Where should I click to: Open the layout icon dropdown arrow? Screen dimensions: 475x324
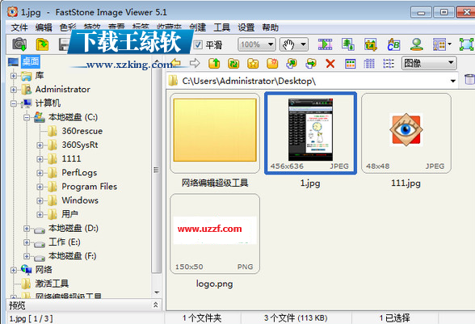point(449,44)
